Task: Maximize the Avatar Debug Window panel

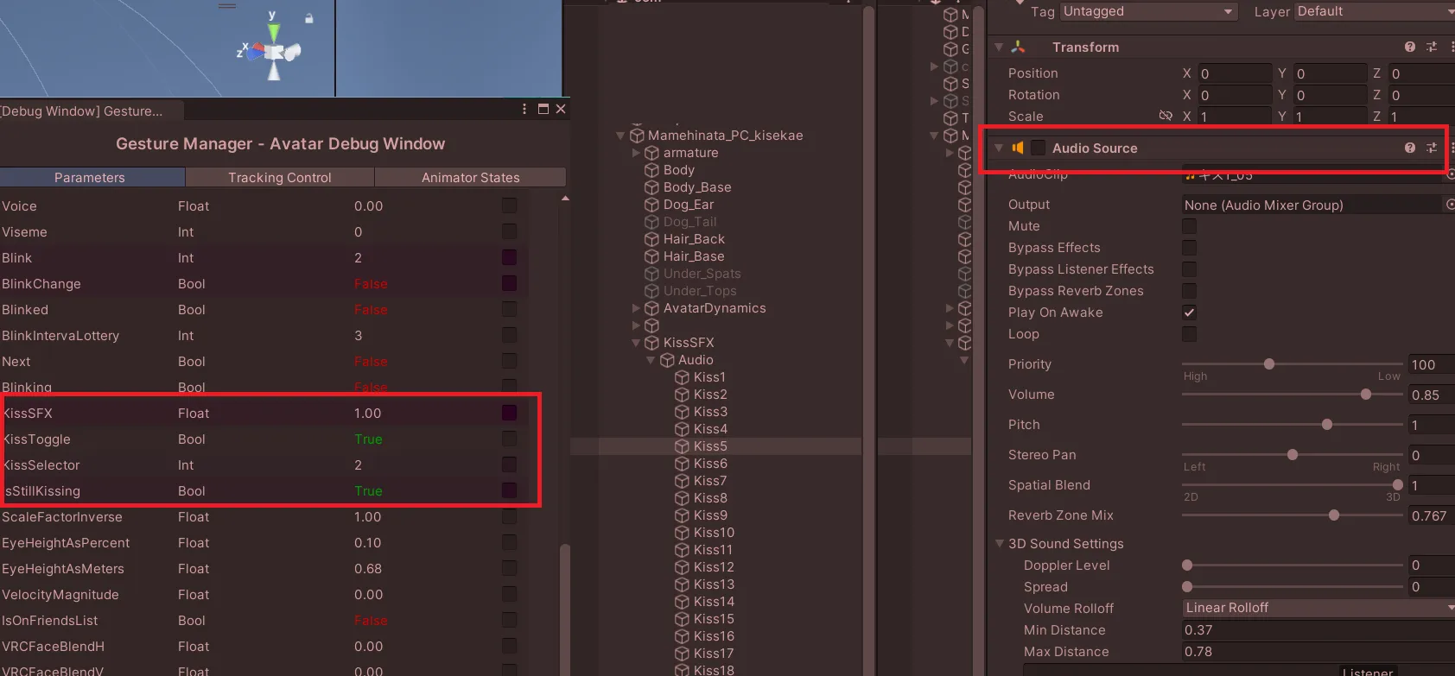Action: tap(543, 109)
